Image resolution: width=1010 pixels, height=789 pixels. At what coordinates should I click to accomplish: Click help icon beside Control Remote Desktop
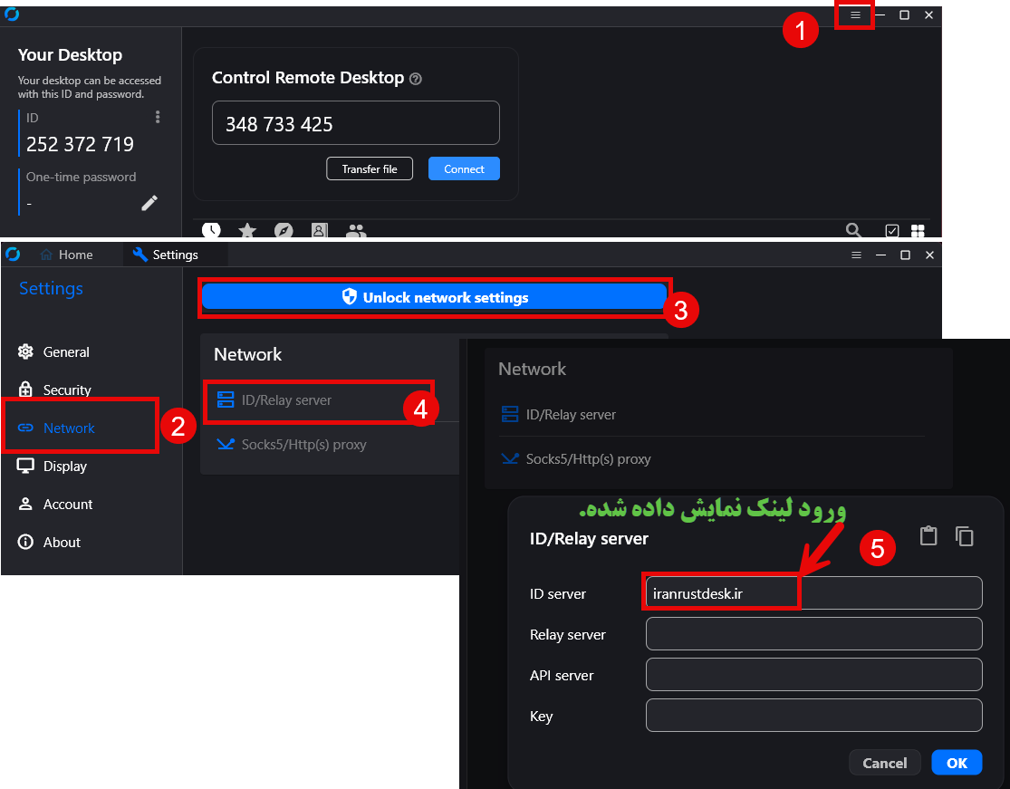(x=416, y=79)
